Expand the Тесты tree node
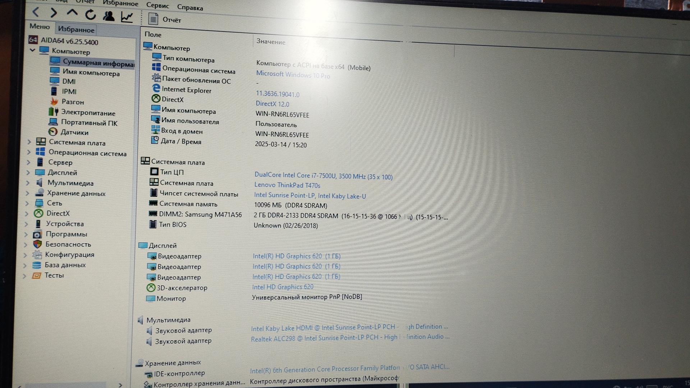Screen dimensions: 690x388 [x=24, y=276]
